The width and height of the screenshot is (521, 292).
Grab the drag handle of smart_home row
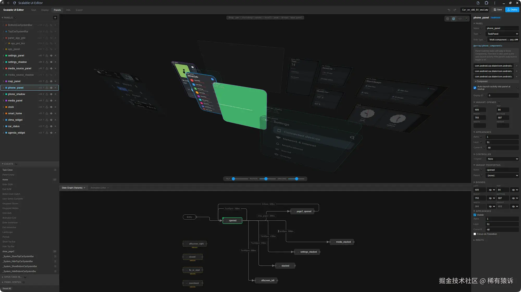(x=3, y=114)
